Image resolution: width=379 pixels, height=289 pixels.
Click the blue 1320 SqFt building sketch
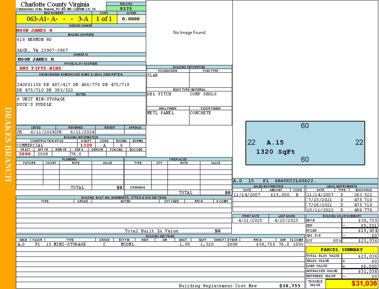[305, 143]
